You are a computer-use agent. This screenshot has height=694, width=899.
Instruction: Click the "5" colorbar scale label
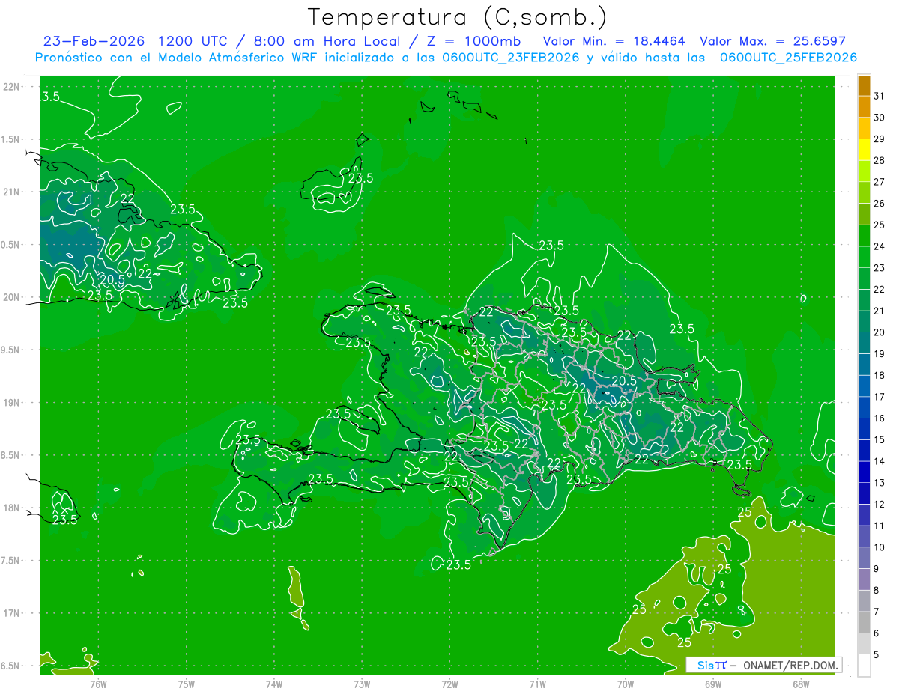(877, 655)
